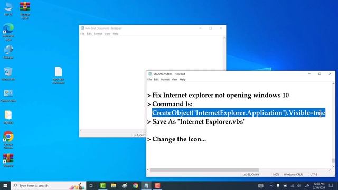Click left scroll arrow in Tuto2info Notepad
This screenshot has width=338, height=190.
[148, 170]
